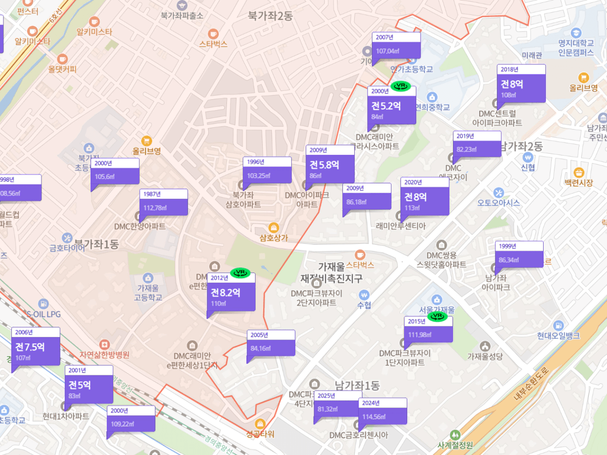Open the 2020년 전8억 113㎡ marker
Image resolution: width=607 pixels, height=455 pixels.
(425, 196)
